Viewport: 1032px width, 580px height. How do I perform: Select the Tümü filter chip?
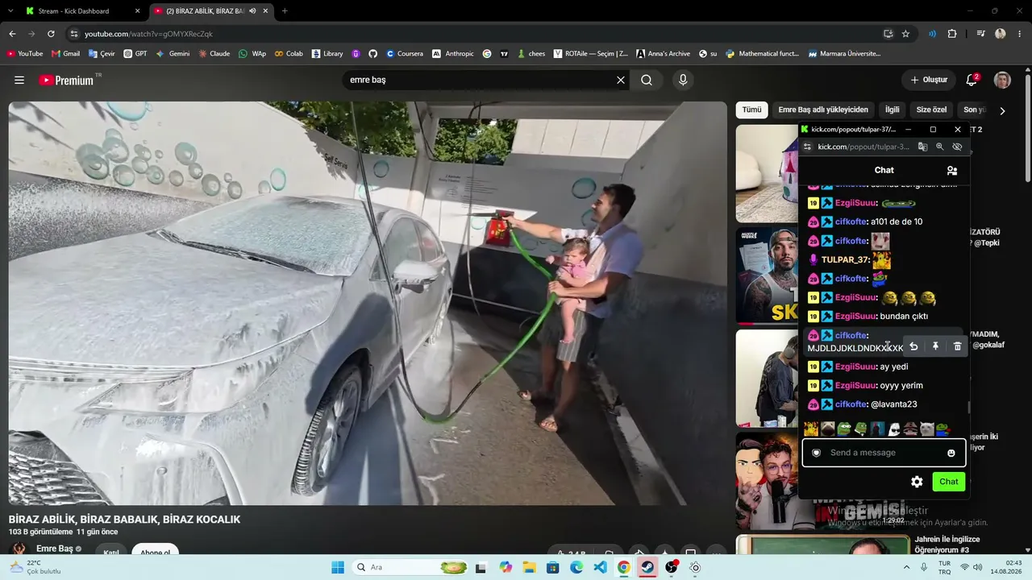point(751,110)
